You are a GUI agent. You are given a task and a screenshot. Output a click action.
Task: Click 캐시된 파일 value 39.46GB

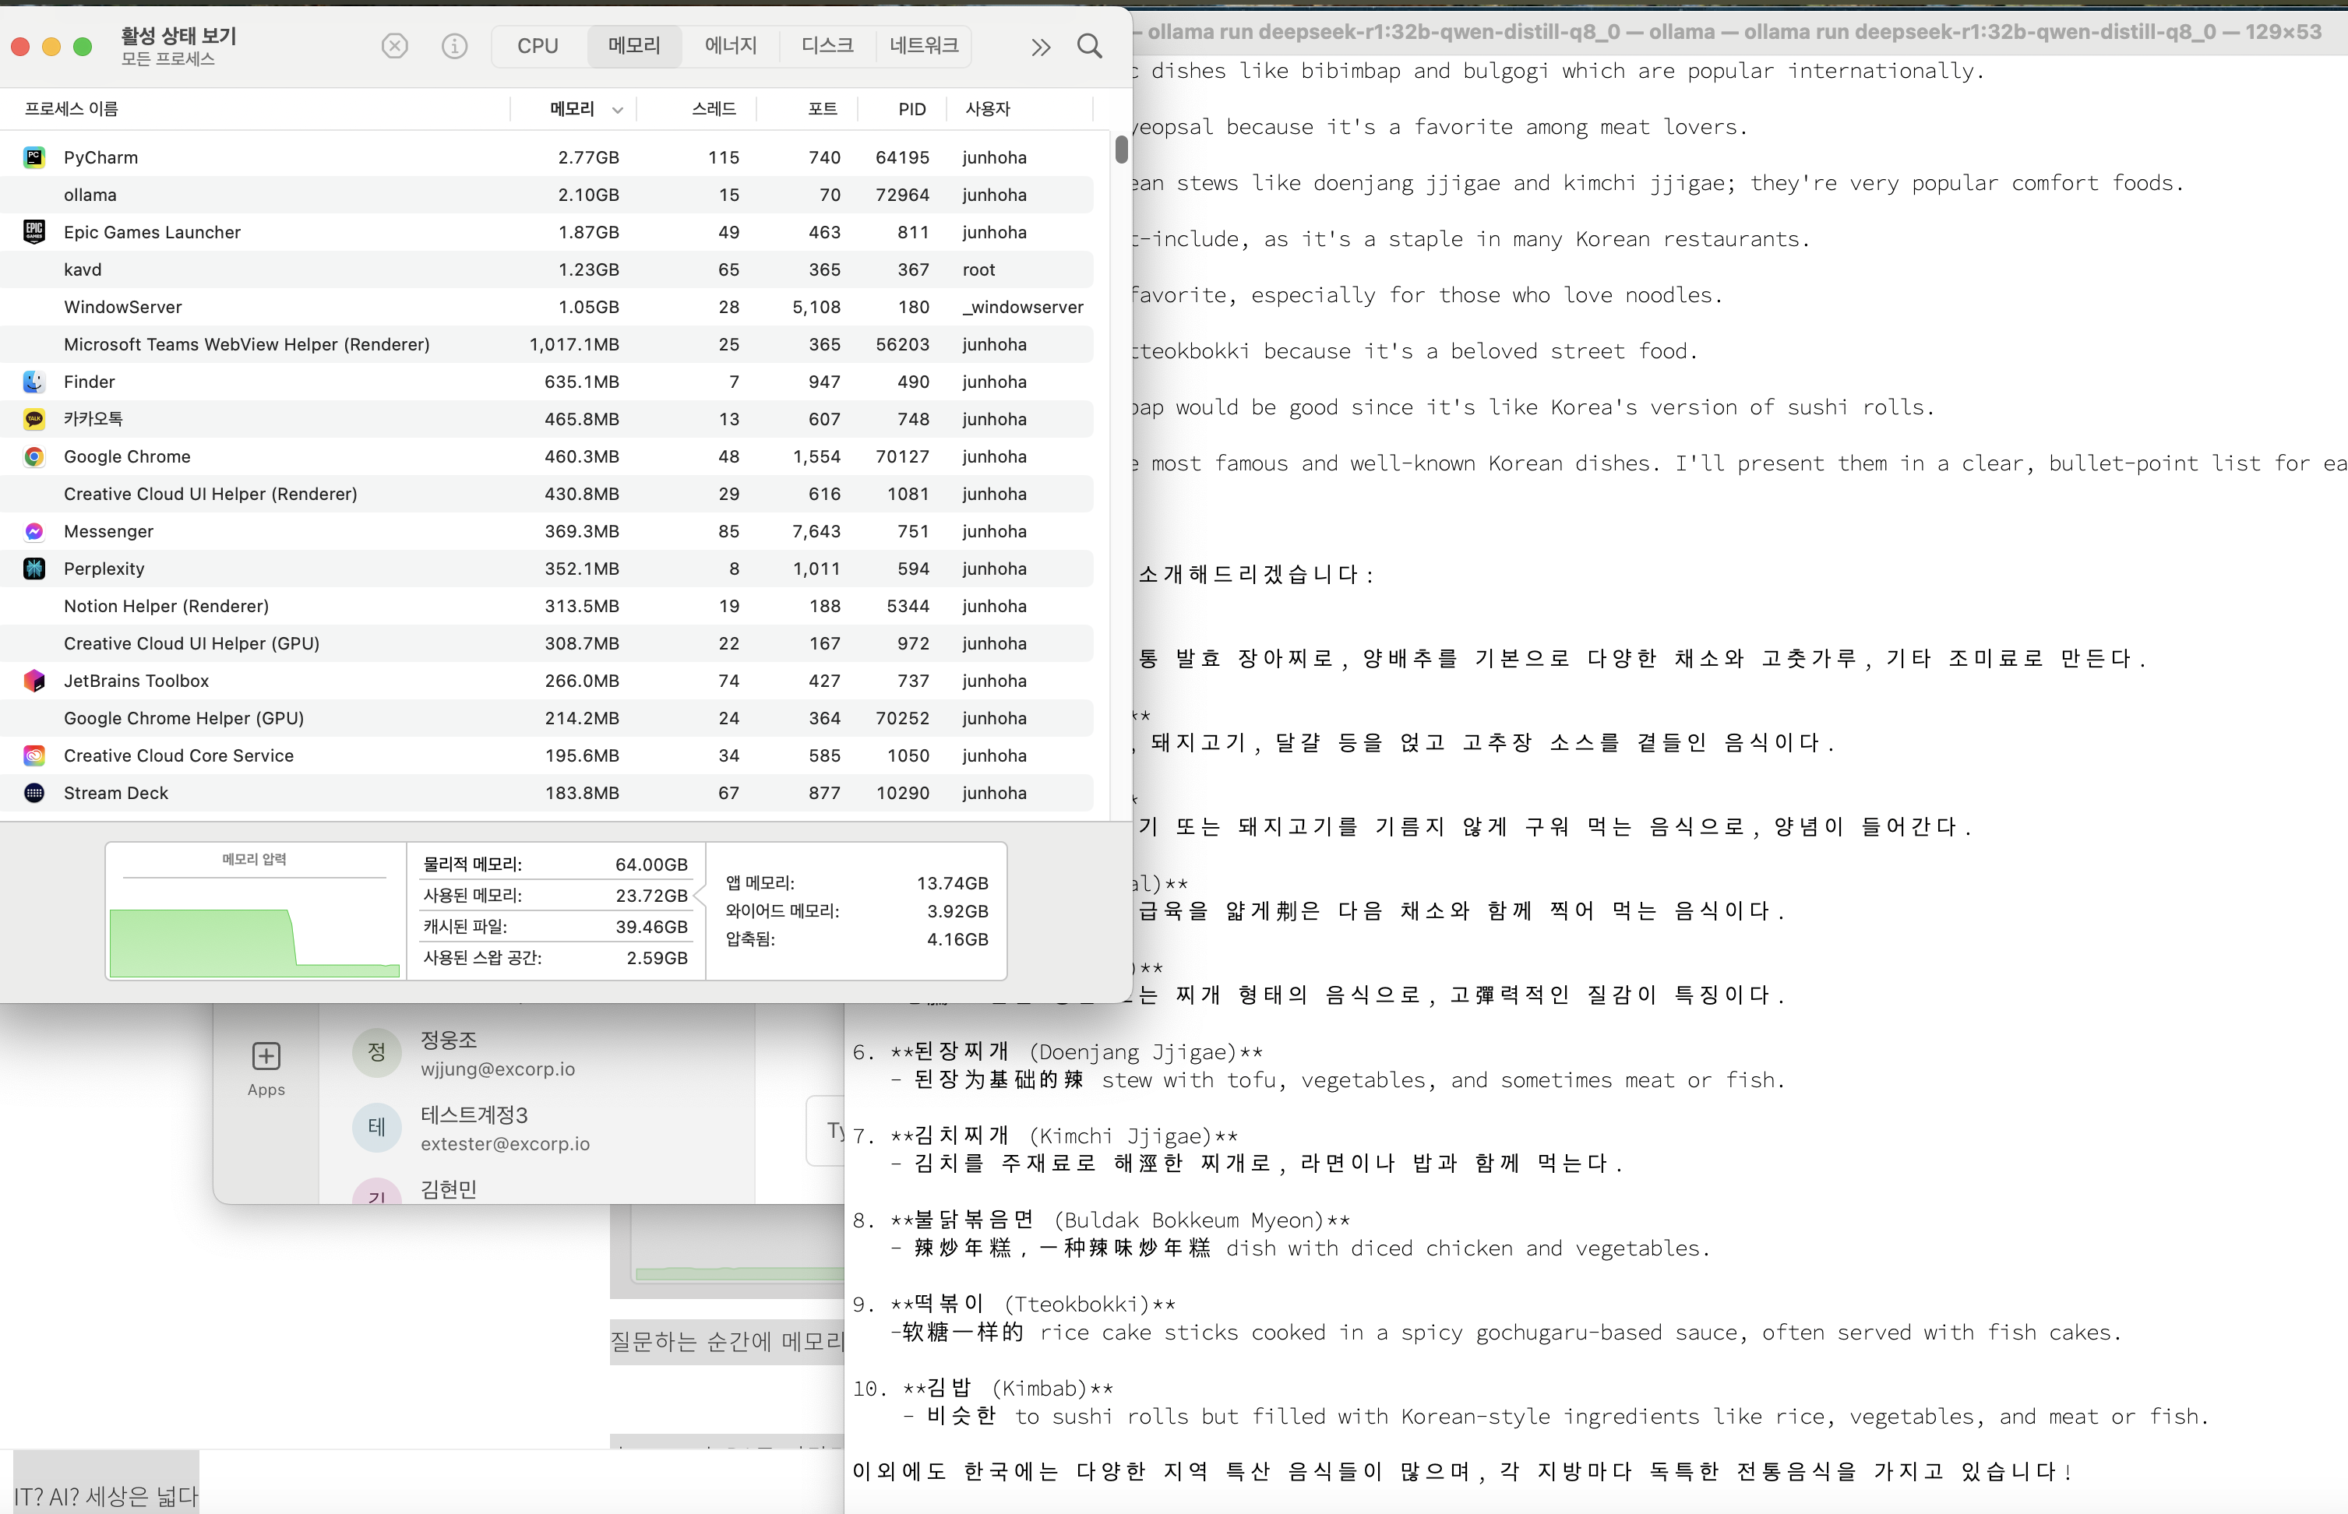coord(651,927)
